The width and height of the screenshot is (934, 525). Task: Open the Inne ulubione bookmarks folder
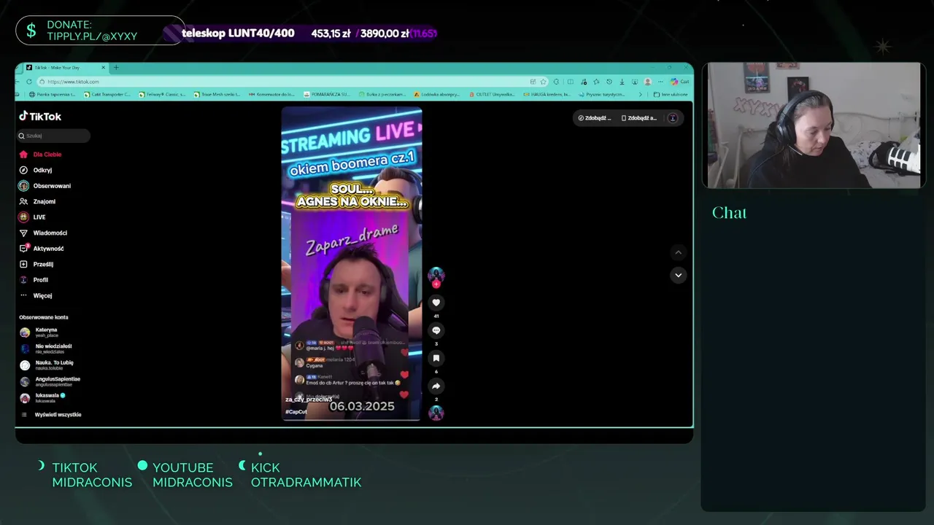pos(671,94)
